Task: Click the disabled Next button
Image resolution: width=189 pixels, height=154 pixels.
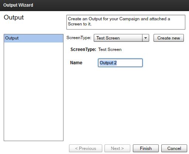Action: 117,148
